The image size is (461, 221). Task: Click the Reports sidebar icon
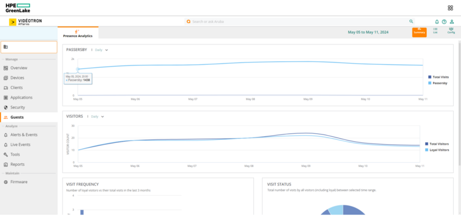point(5,165)
